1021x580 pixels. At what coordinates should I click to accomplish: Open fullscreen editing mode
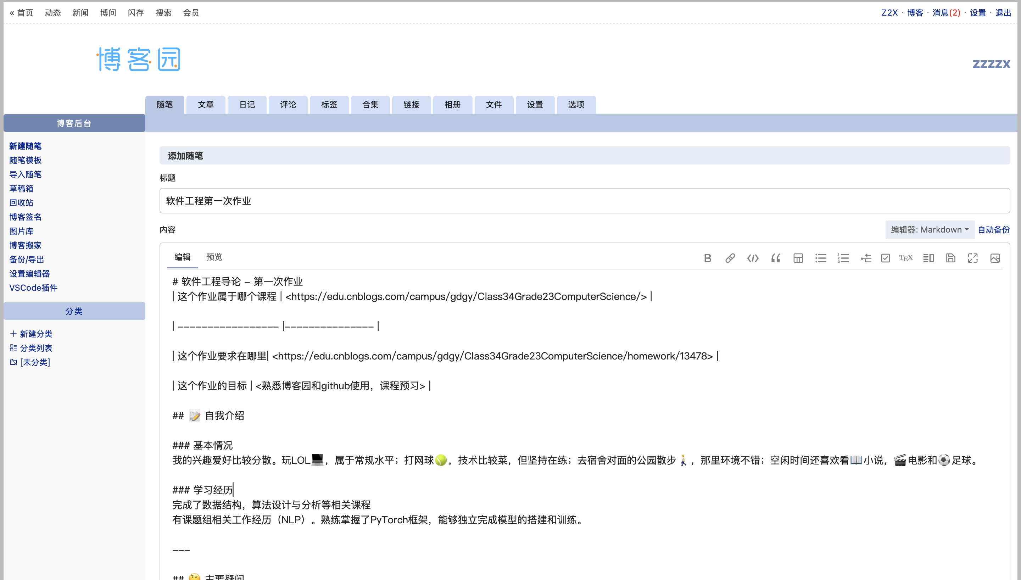click(x=972, y=258)
